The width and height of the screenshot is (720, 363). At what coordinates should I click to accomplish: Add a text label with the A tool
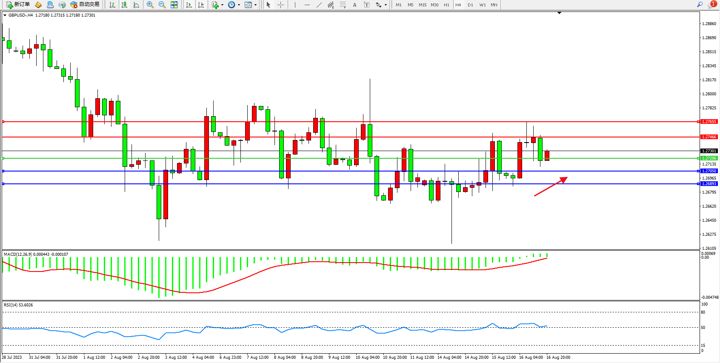click(x=354, y=5)
